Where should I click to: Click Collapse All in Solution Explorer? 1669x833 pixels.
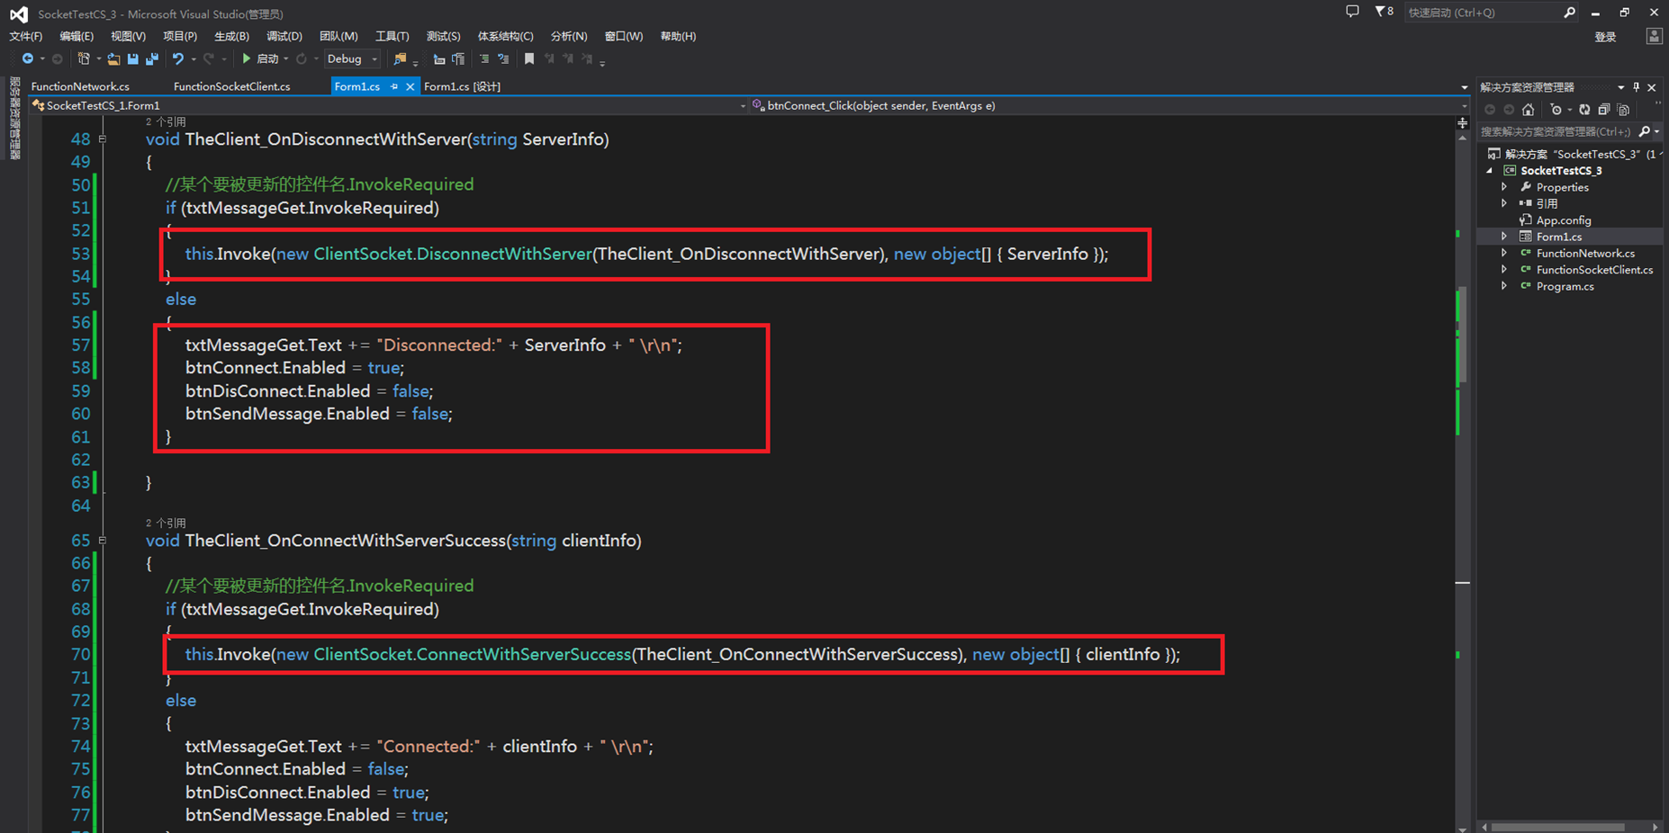click(1604, 110)
